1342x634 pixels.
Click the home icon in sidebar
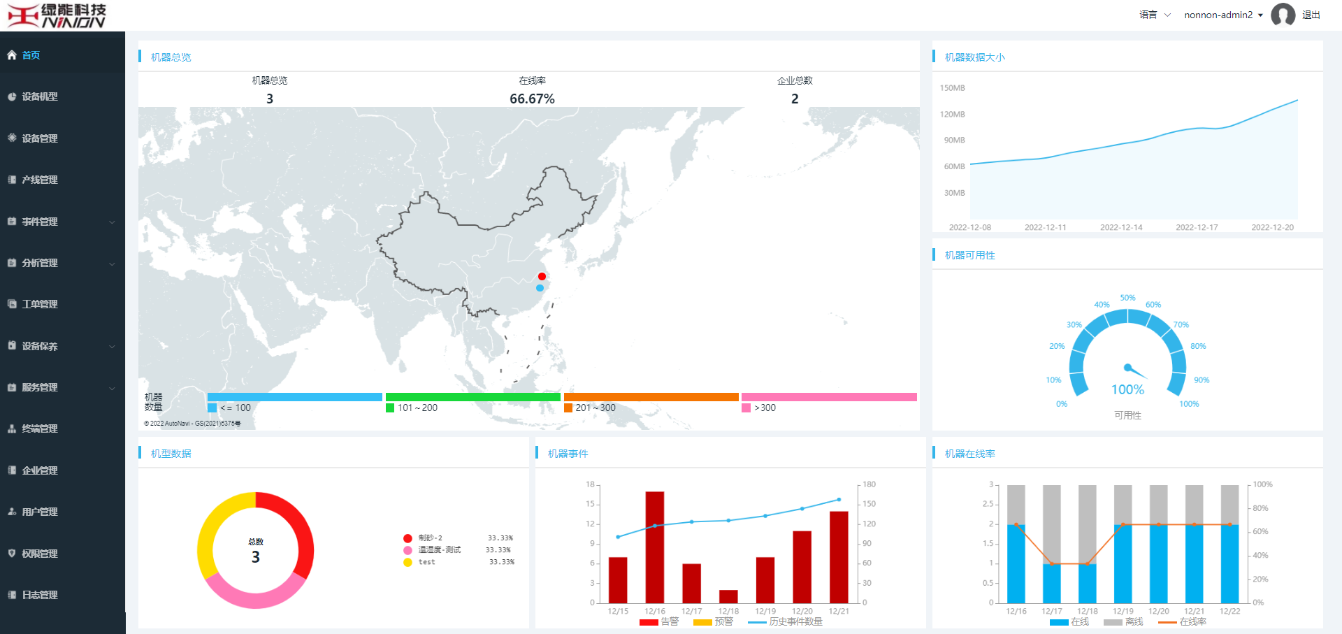[x=12, y=55]
